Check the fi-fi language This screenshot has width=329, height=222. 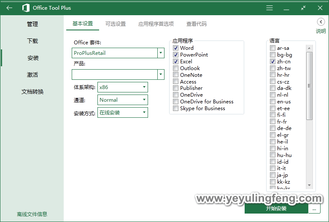272,115
